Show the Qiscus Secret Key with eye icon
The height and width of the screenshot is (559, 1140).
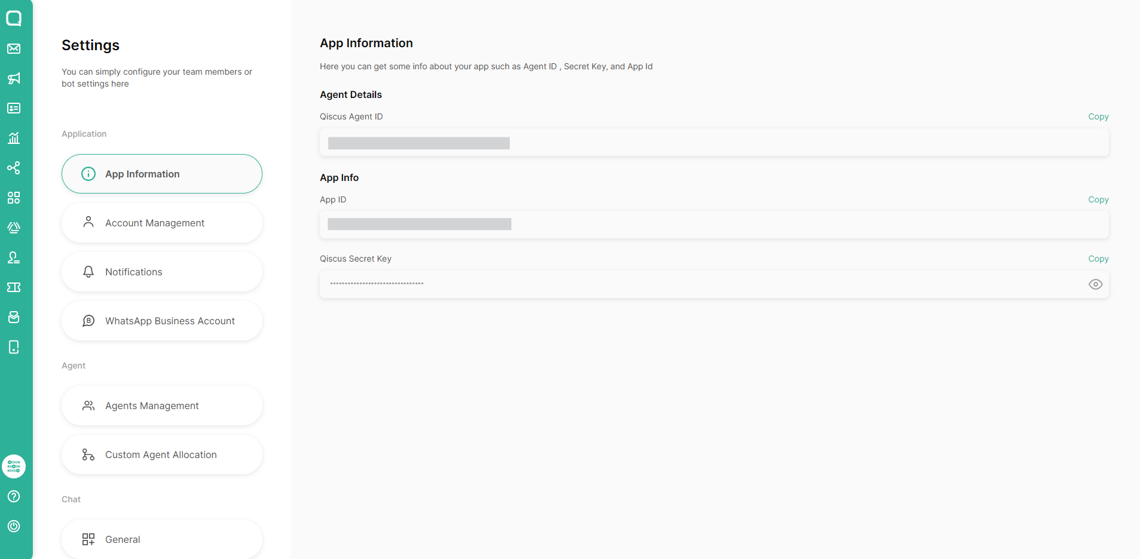click(x=1095, y=284)
